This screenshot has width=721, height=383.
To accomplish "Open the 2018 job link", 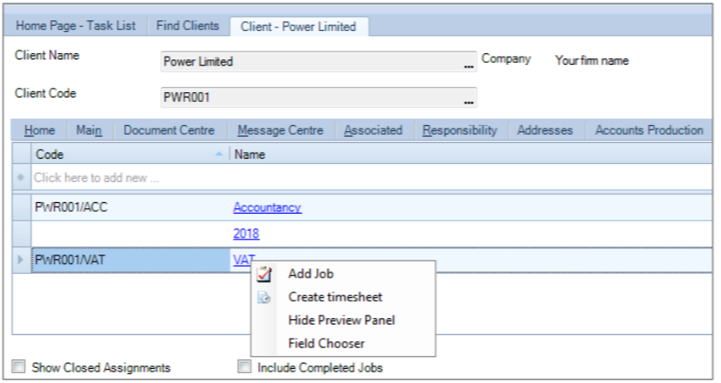I will (x=246, y=234).
